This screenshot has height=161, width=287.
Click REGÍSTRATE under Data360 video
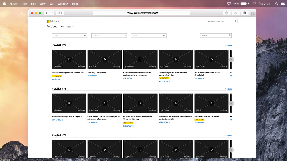[x=57, y=79]
